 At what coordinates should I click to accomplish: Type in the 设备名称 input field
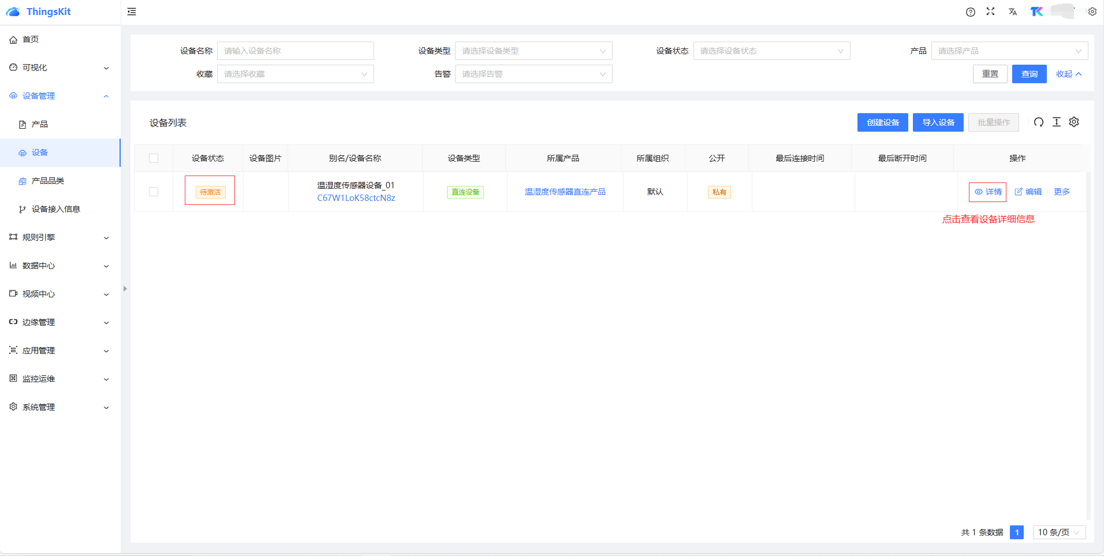295,51
